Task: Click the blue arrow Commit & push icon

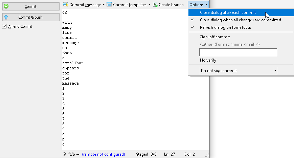Action: [6, 17]
